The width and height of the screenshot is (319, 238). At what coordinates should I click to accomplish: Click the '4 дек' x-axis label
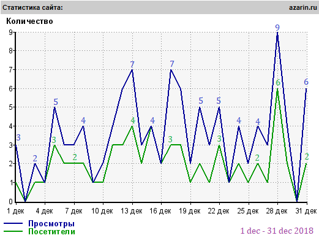click(x=44, y=211)
